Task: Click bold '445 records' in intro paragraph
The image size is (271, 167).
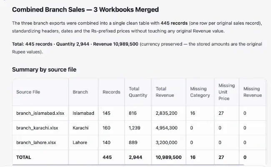Action: point(174,23)
